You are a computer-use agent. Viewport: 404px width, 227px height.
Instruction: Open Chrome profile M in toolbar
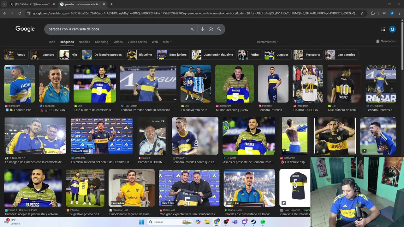pos(392,13)
